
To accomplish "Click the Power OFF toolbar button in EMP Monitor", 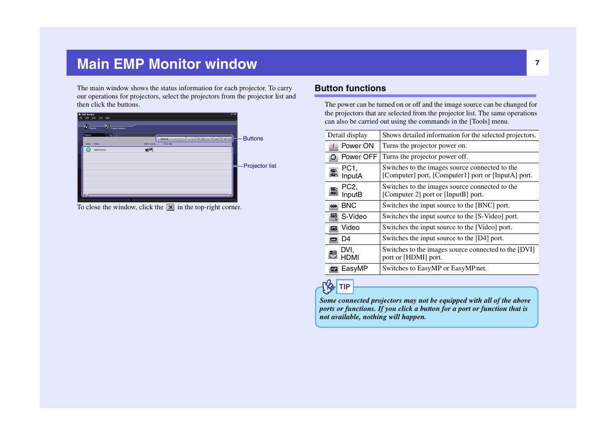I will [193, 139].
